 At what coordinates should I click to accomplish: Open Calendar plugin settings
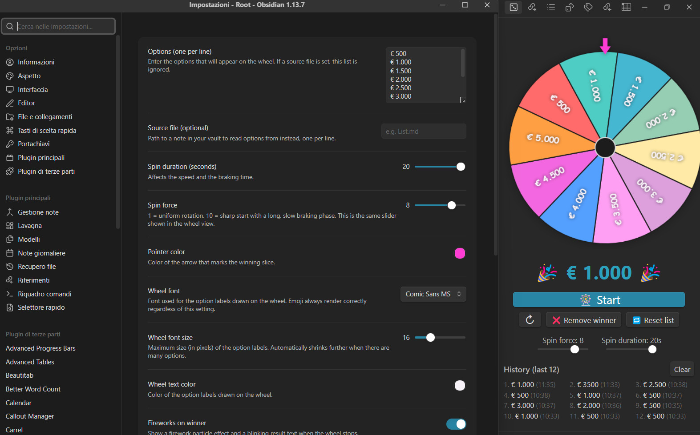tap(19, 403)
